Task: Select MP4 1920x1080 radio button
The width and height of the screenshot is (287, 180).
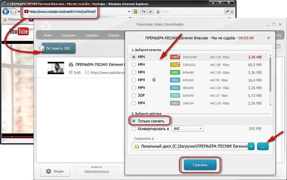Action: (134, 57)
